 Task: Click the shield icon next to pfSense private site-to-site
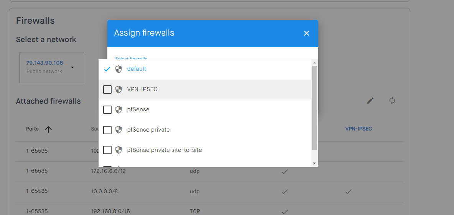click(x=118, y=150)
